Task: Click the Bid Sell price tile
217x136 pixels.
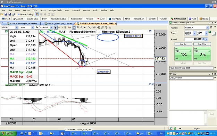Action: click(183, 54)
